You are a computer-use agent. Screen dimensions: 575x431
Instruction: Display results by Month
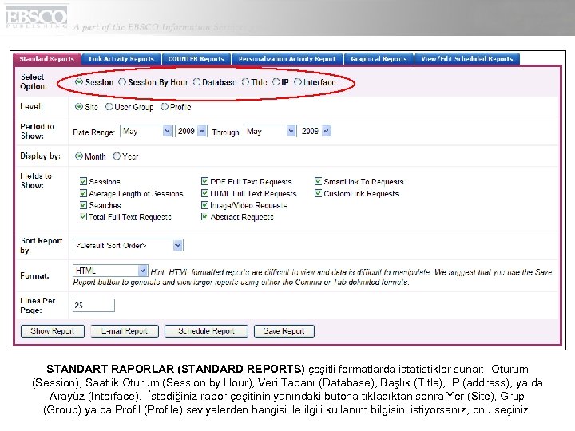click(x=79, y=156)
